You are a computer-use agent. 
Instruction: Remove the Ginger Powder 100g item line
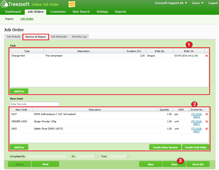tap(206, 121)
